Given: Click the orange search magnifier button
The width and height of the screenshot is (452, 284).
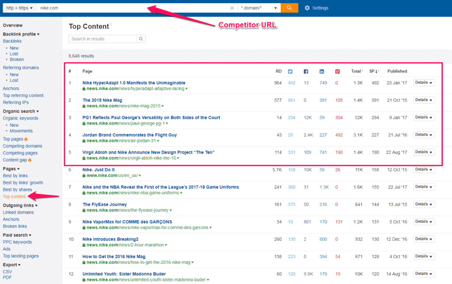Looking at the screenshot, I should (289, 8).
